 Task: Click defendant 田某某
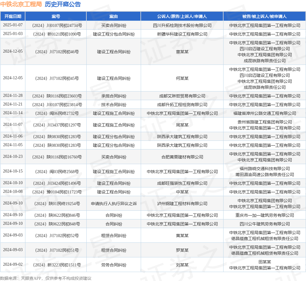point(265,262)
